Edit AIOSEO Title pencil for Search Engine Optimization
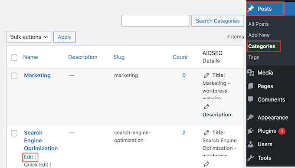The image size is (295, 168). coord(206,132)
